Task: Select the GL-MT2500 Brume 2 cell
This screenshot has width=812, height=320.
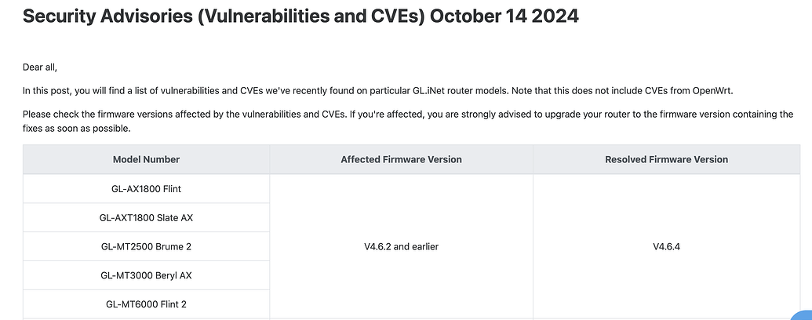Action: 146,246
